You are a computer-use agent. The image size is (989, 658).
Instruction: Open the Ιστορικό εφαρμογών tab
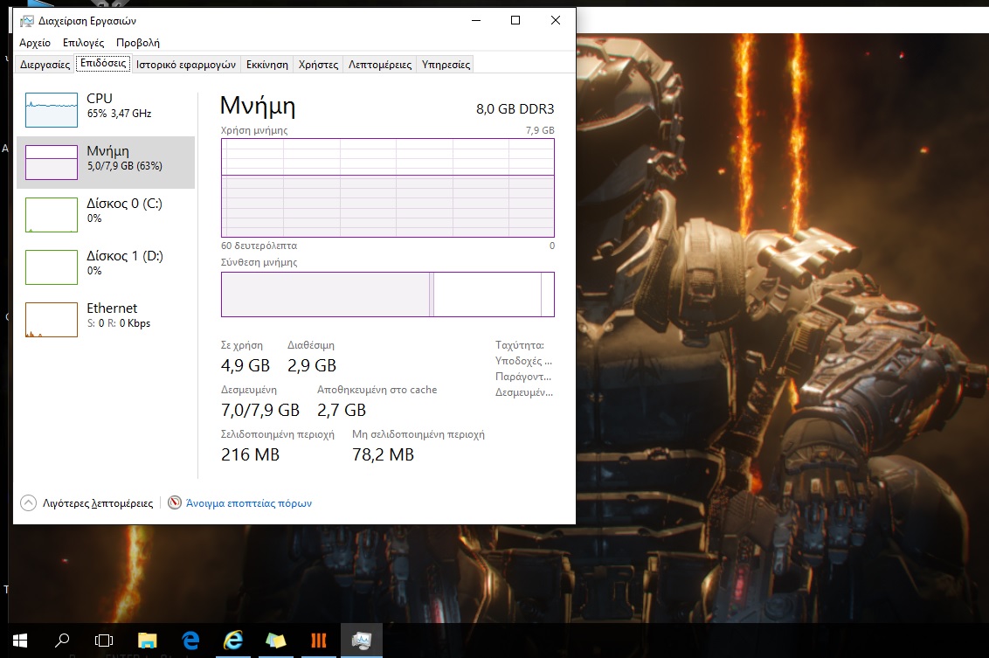click(186, 65)
